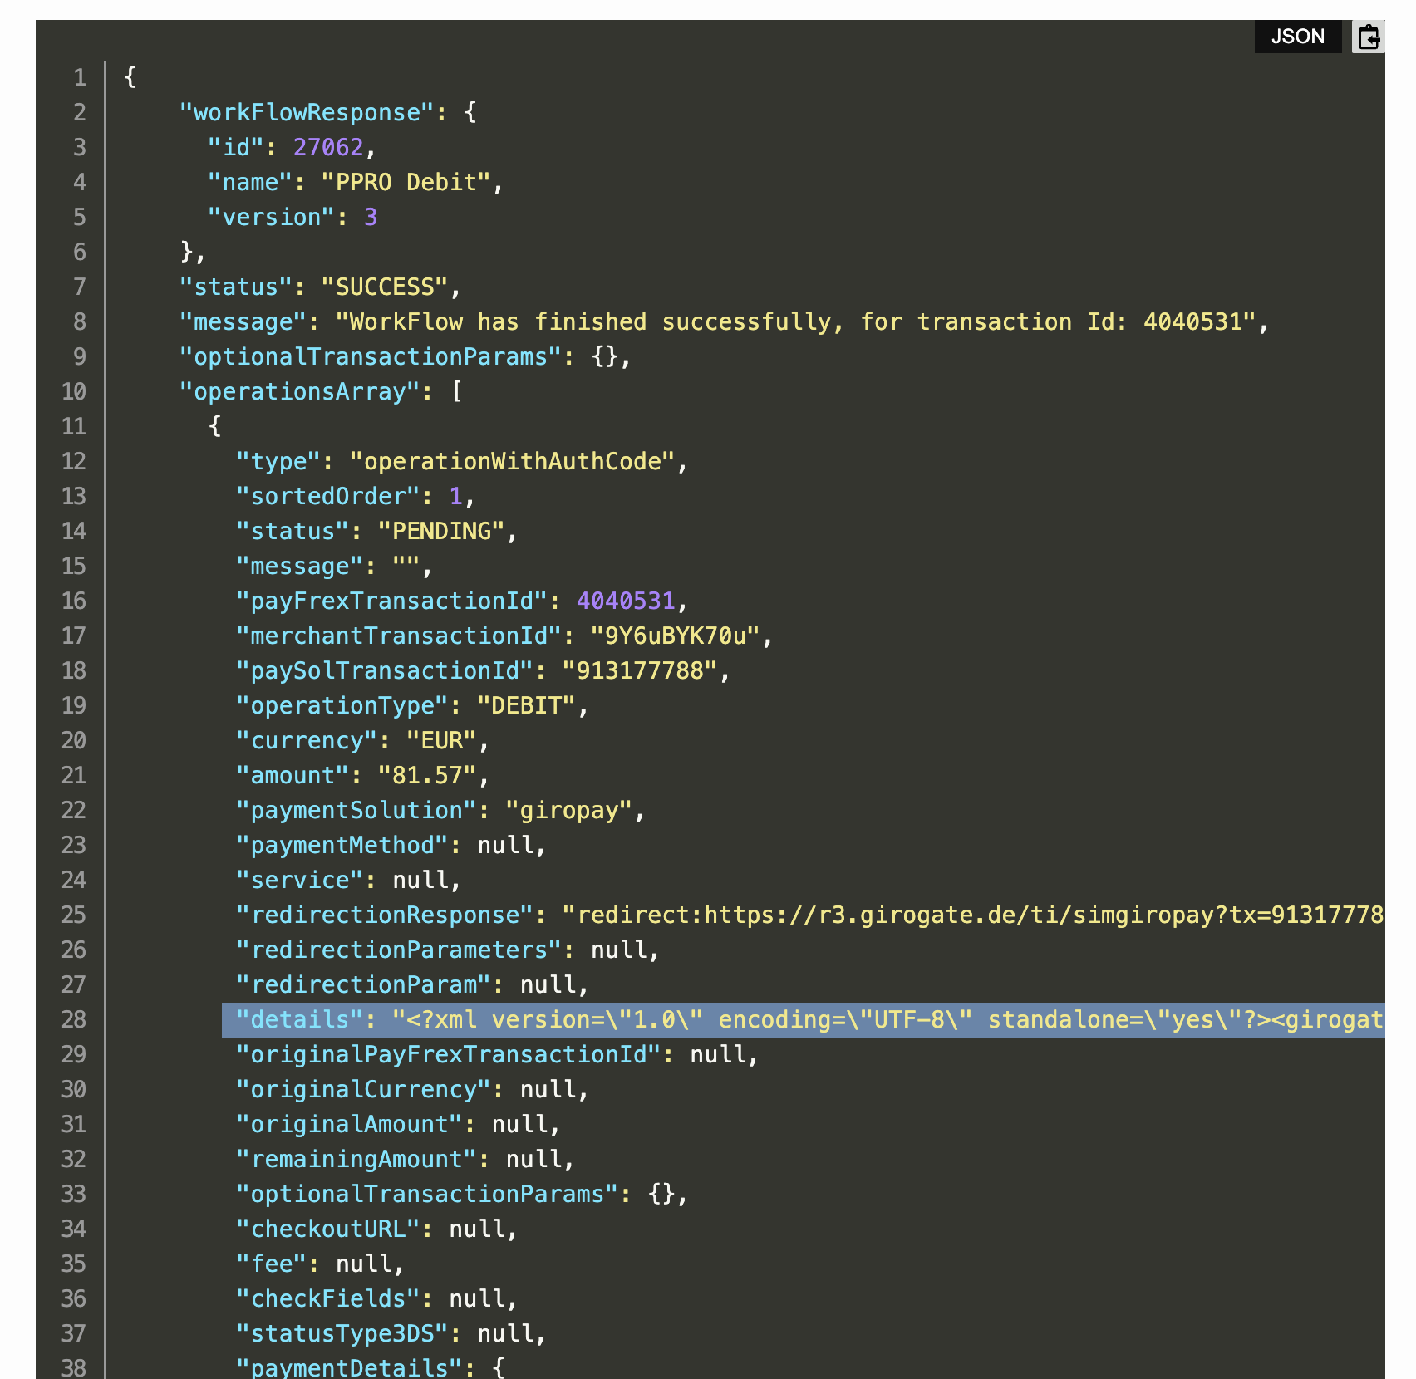Click the "paySolTransactionId" key
Viewport: 1416px width, 1379px height.
[x=386, y=670]
